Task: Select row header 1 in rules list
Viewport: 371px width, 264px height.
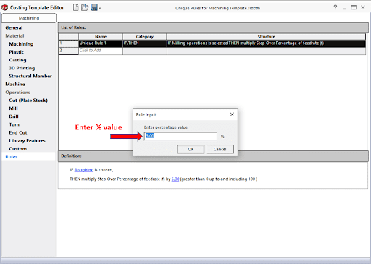Action: [68, 43]
